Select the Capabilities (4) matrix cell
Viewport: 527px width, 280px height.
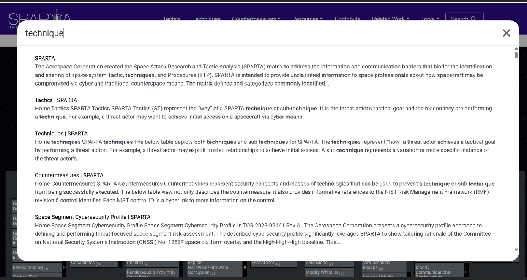coord(94,263)
